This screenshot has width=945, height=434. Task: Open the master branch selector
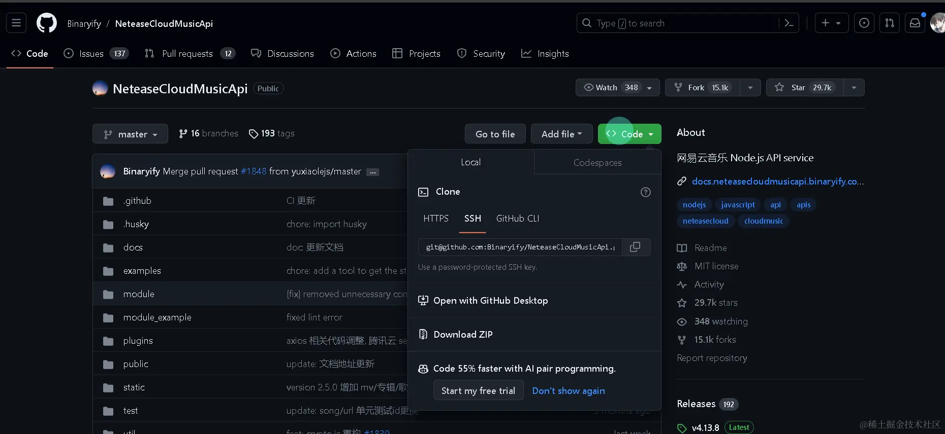[130, 134]
